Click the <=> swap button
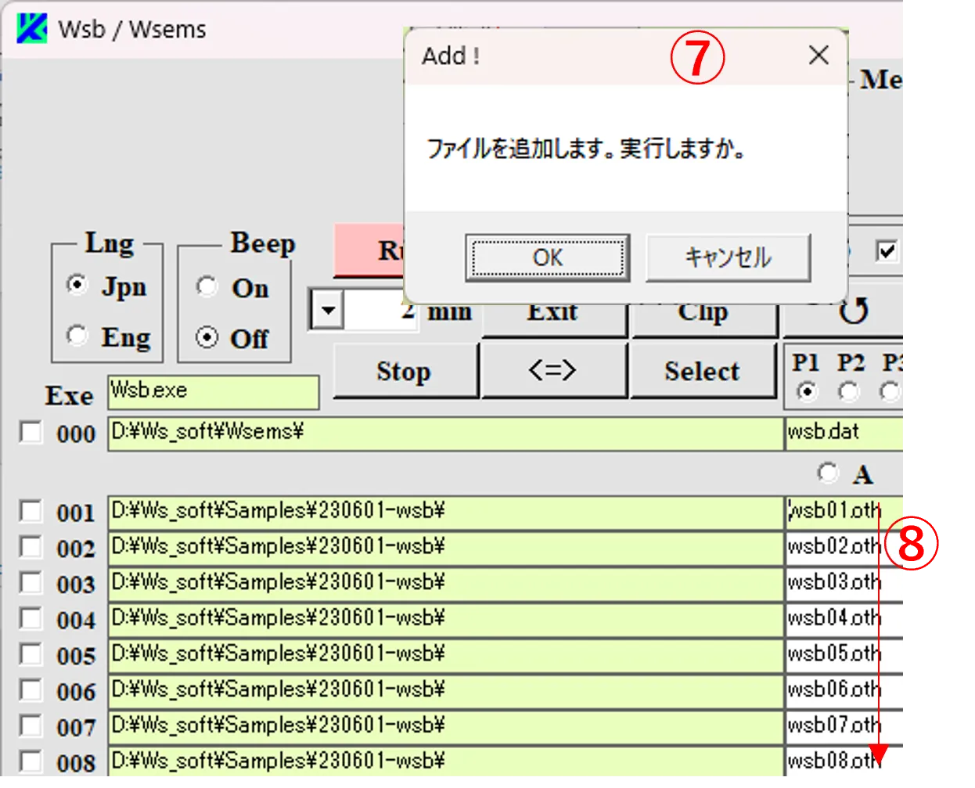The height and width of the screenshot is (788, 975). 552,371
